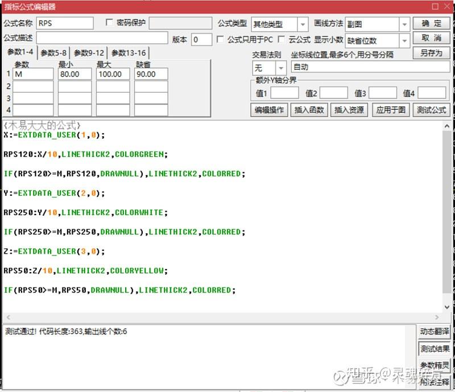
Task: Run 测试公式 to test the formula
Action: 428,110
